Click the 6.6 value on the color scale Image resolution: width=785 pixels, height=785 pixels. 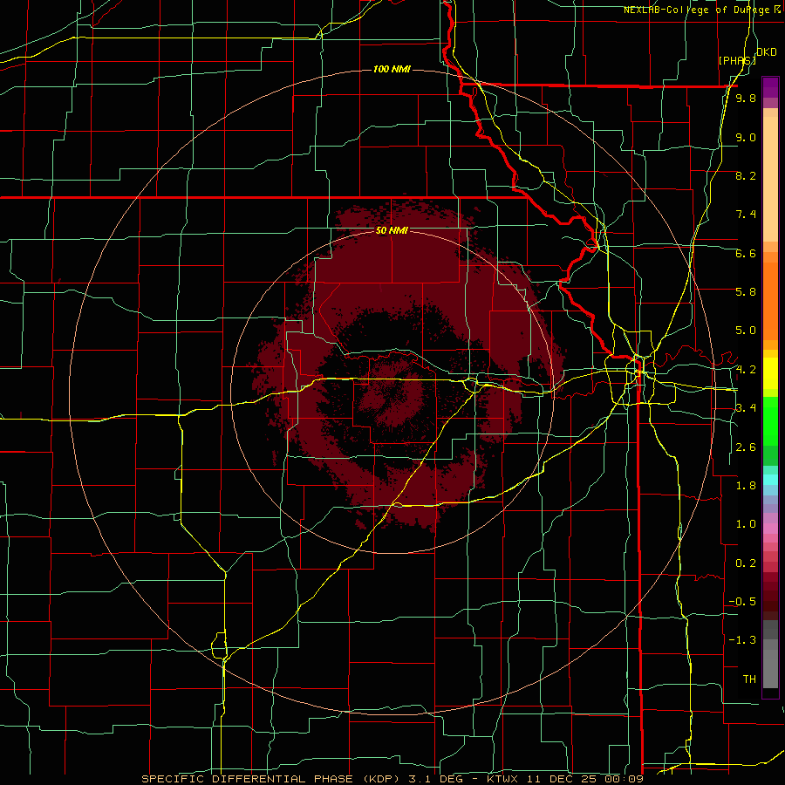tap(746, 253)
